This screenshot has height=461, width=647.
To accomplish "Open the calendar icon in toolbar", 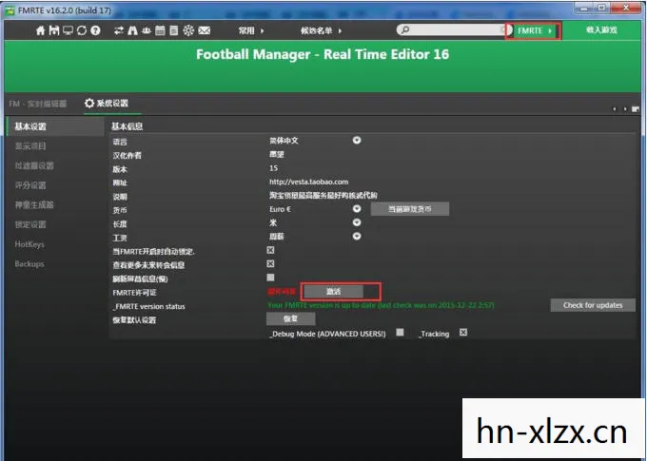I will point(160,30).
